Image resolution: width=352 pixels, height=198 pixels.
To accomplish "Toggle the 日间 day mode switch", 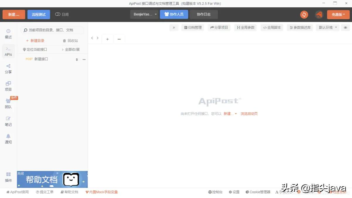I will click(x=62, y=14).
